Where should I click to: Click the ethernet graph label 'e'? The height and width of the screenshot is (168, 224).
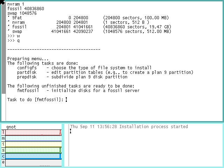click(3, 162)
